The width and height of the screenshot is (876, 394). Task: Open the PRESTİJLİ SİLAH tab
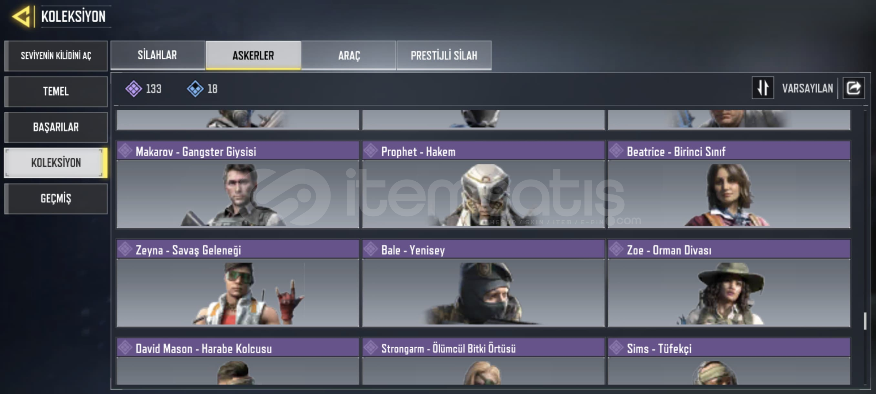pos(444,55)
